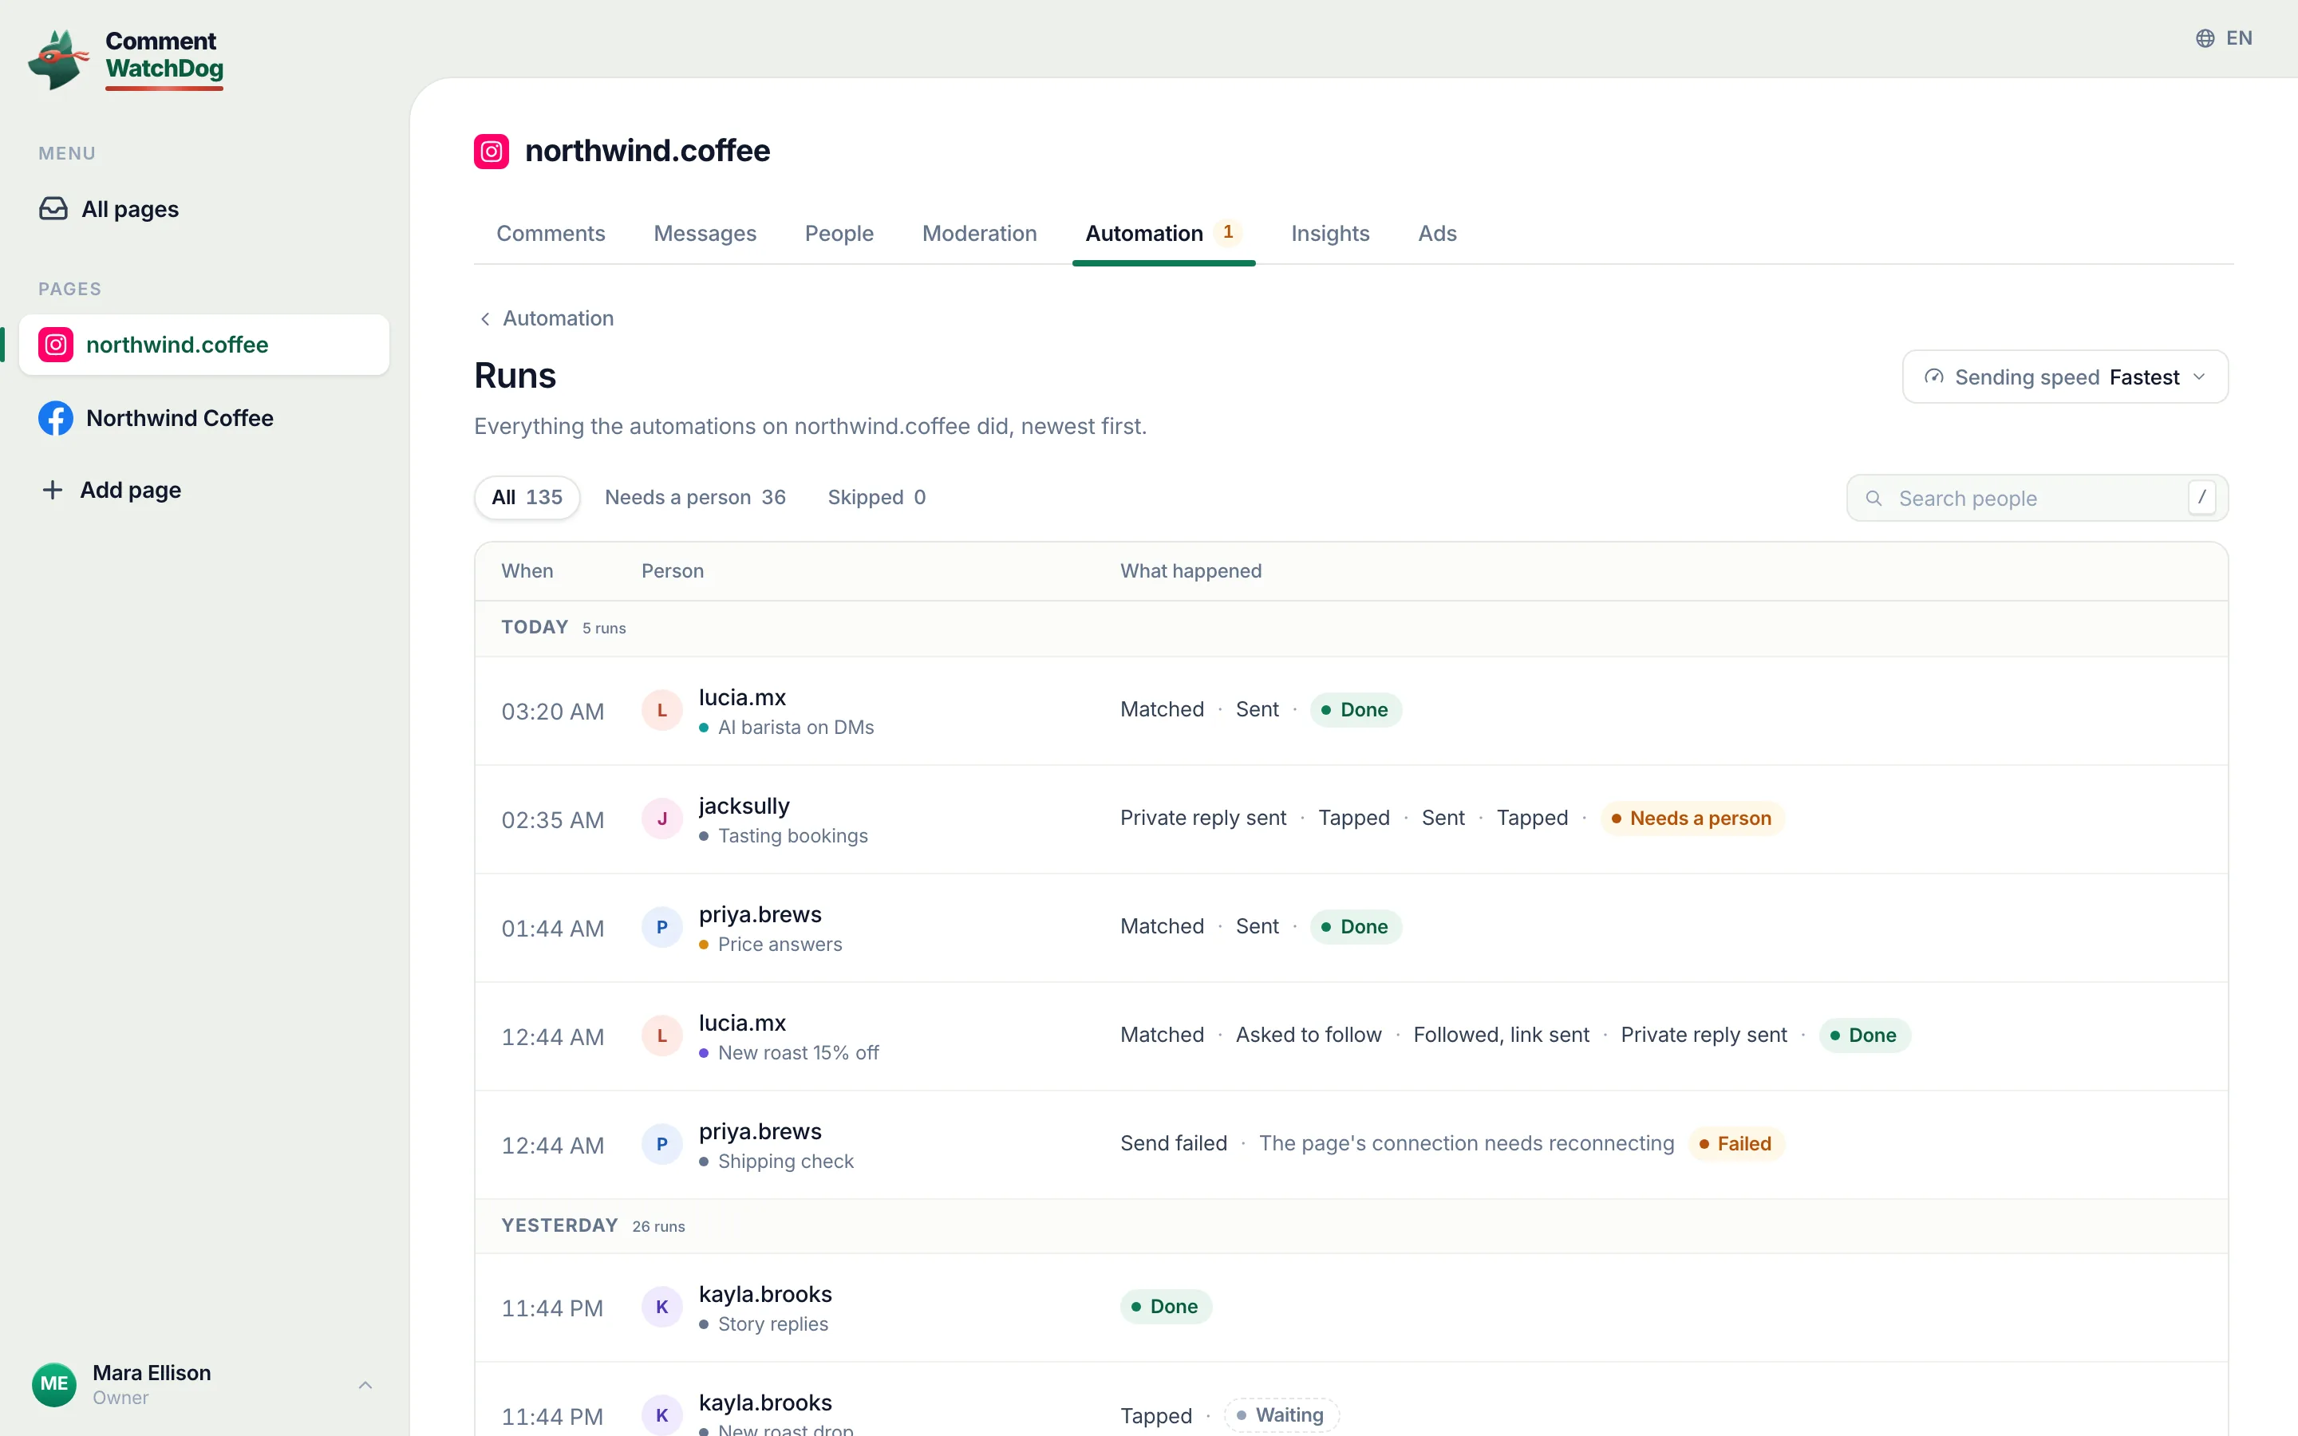The height and width of the screenshot is (1436, 2298).
Task: Click the Search people field
Action: 2037,499
